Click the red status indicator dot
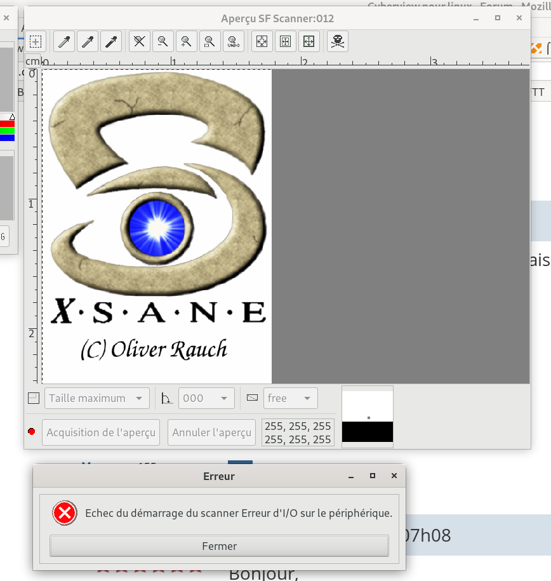551x581 pixels. (x=32, y=431)
